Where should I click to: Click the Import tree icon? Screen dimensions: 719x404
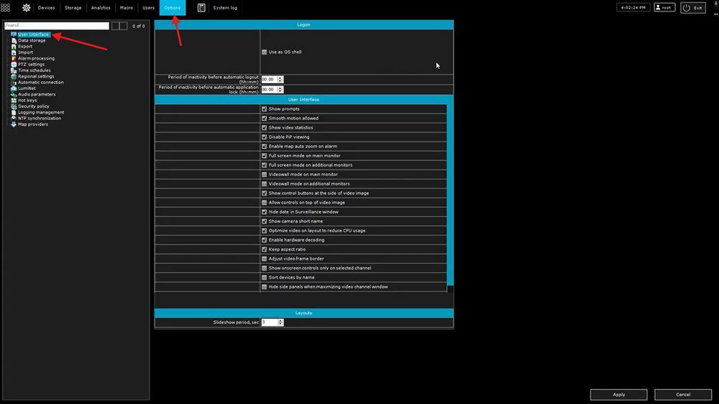[x=14, y=52]
